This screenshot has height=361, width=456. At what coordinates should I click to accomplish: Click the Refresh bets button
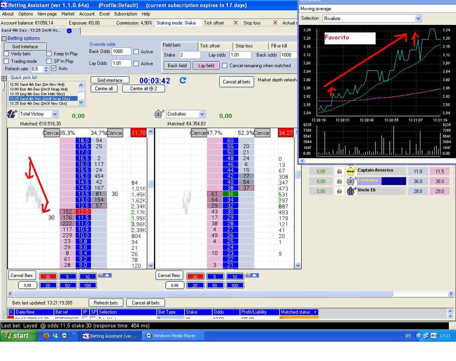[x=106, y=303]
